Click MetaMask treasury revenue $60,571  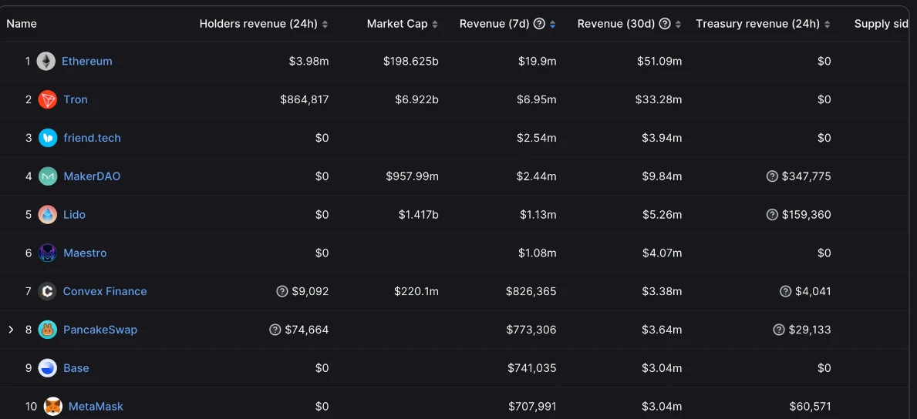810,406
